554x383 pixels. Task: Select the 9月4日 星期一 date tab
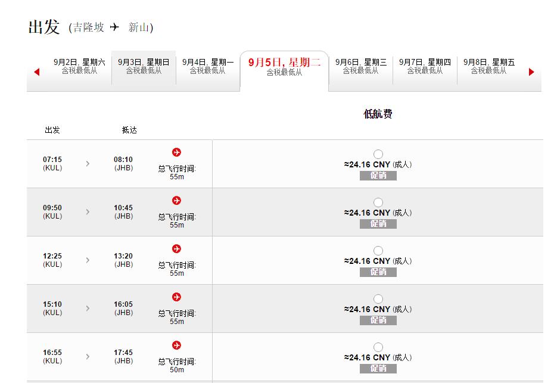[x=208, y=66]
